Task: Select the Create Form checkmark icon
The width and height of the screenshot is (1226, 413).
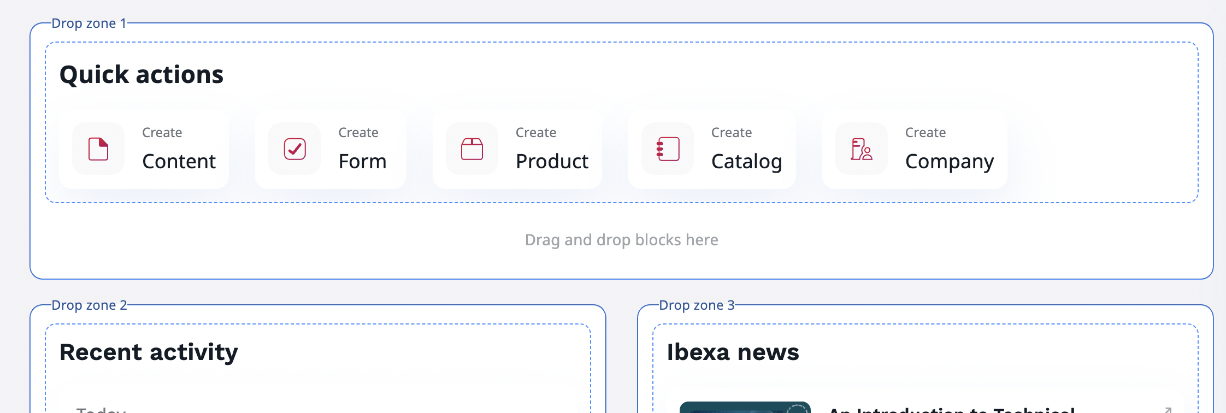Action: click(x=294, y=149)
